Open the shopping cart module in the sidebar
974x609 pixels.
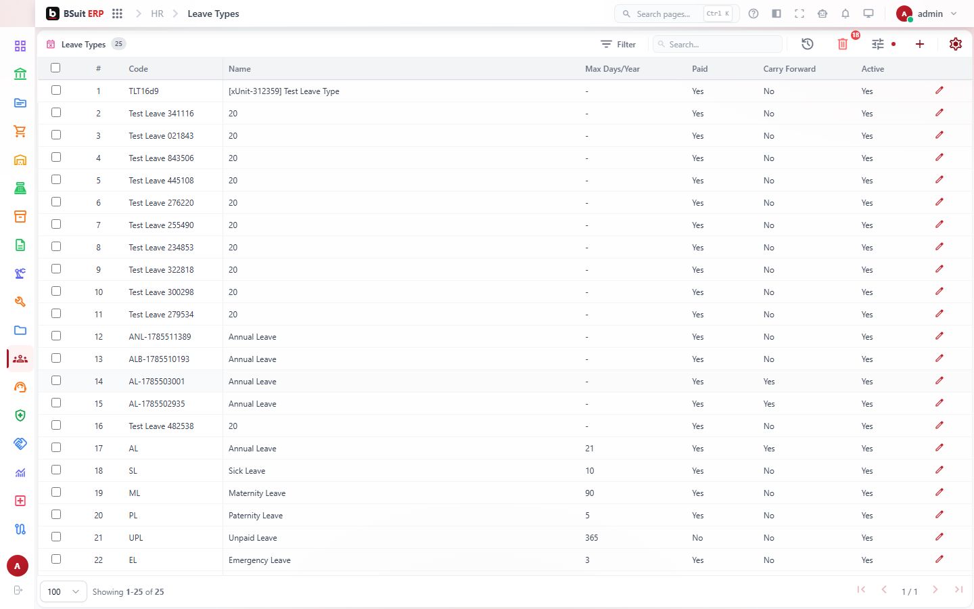pos(20,131)
